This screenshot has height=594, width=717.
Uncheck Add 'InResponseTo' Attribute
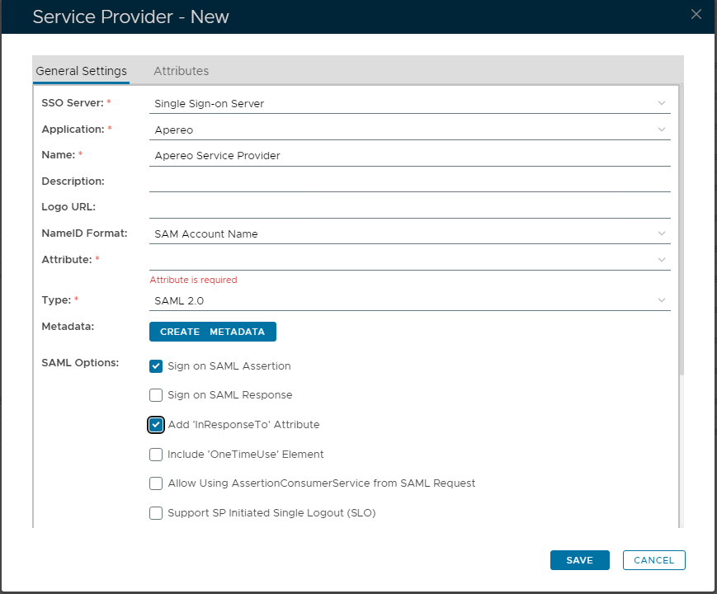[156, 425]
